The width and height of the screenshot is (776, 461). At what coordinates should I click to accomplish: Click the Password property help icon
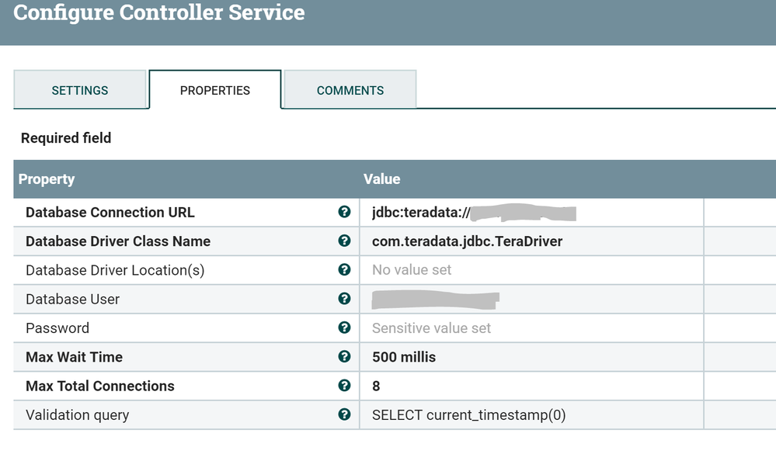[344, 328]
